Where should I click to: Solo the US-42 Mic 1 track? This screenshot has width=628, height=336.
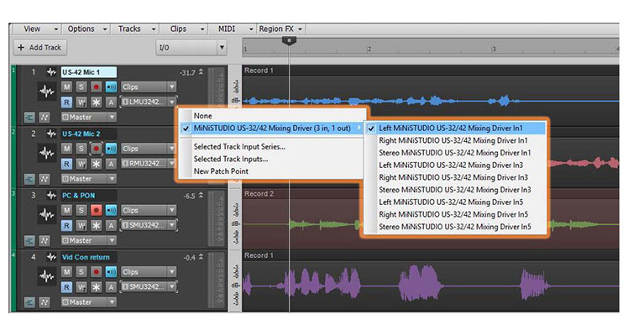(x=81, y=87)
